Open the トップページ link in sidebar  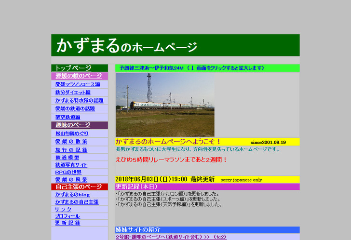tap(73, 68)
